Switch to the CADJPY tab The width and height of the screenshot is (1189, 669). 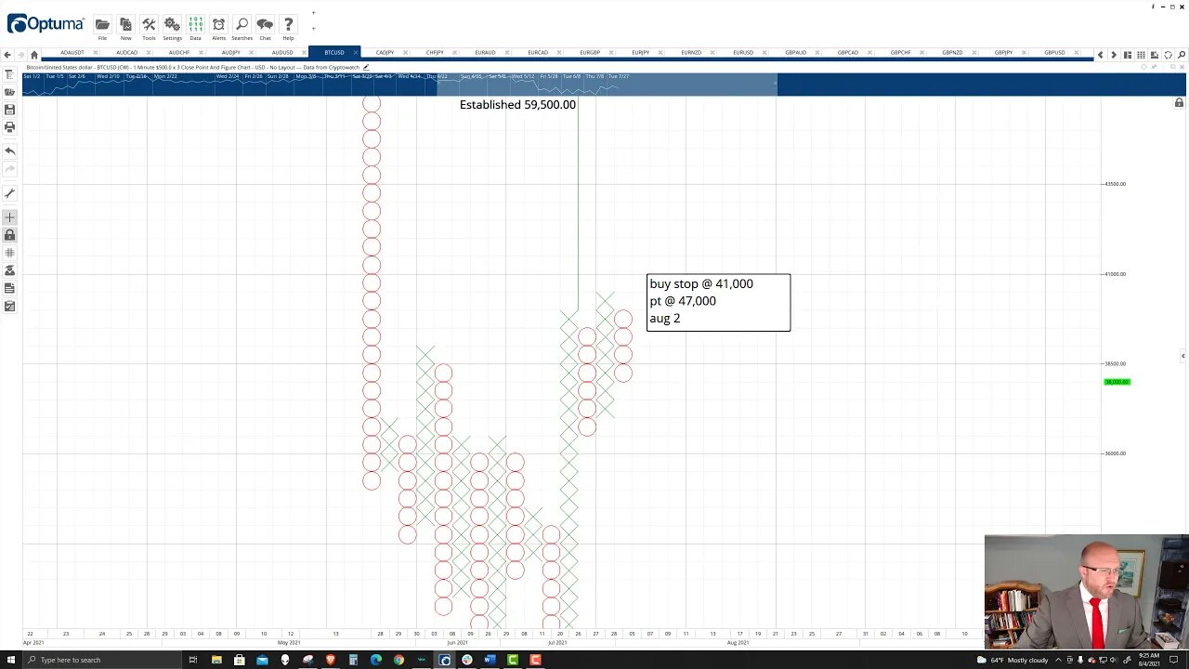click(x=385, y=53)
